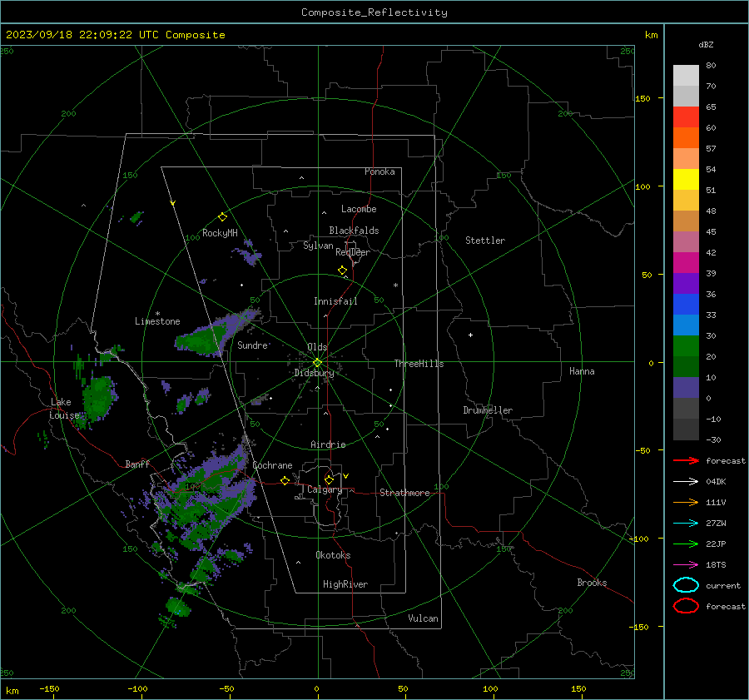Click the yellow diamond marker above Innisfail
Screen dimensions: 749x700
(342, 271)
